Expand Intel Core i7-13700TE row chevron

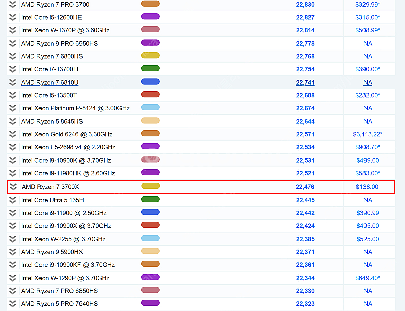coord(12,69)
